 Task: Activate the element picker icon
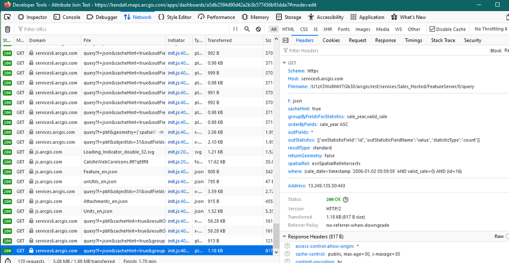click(x=8, y=17)
